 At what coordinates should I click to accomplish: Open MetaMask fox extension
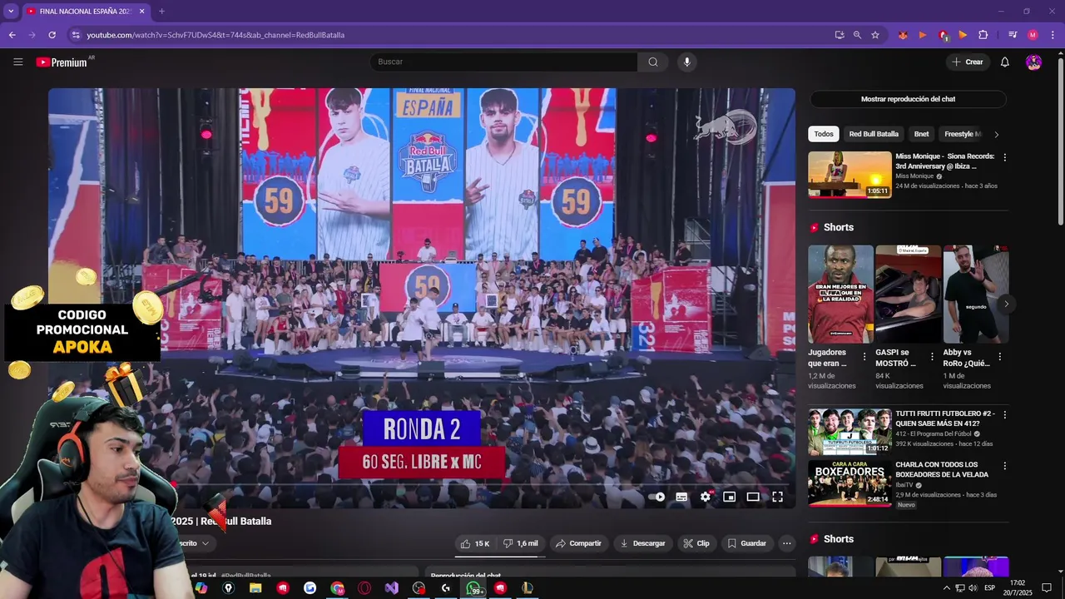pos(903,35)
